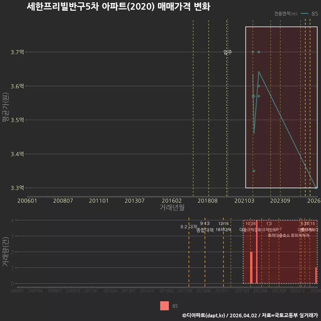
Task: Click the 201101 label on price chart axis
Action: [x=99, y=201]
